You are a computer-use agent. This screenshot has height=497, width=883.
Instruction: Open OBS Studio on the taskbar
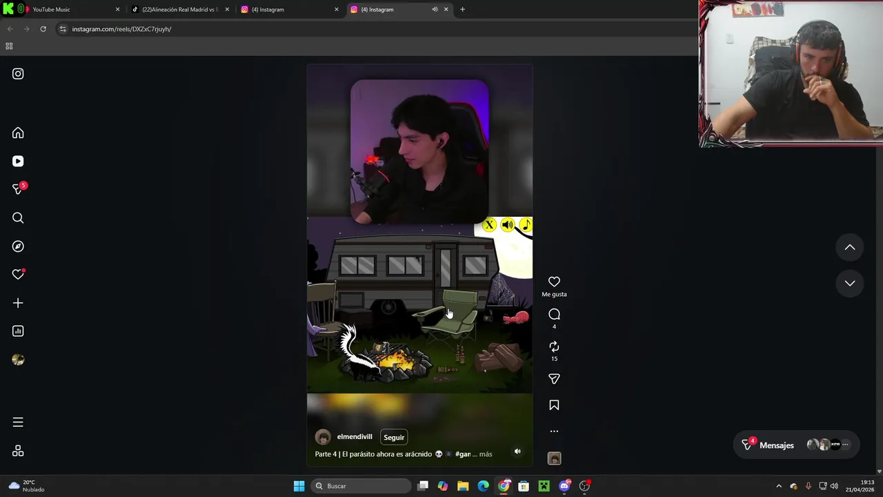click(x=584, y=486)
